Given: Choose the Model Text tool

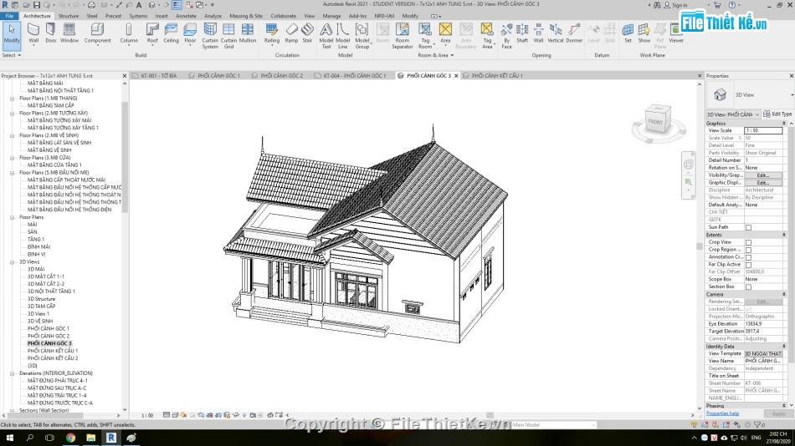Looking at the screenshot, I should [x=326, y=36].
